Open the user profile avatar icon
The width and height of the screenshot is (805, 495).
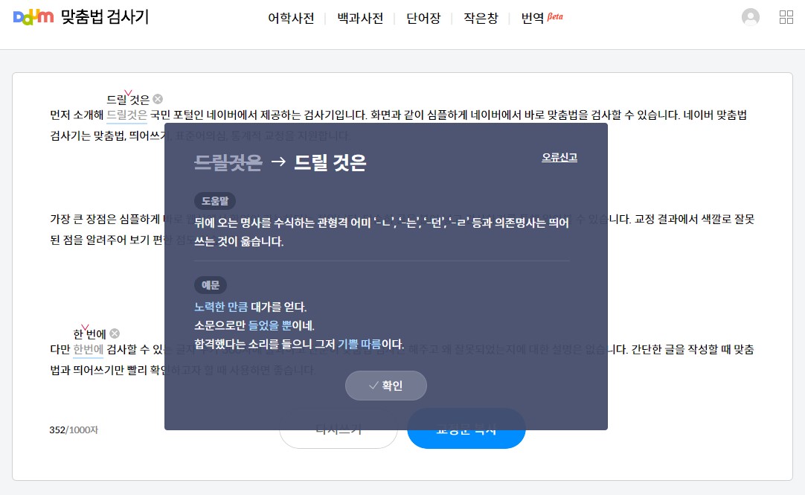750,16
